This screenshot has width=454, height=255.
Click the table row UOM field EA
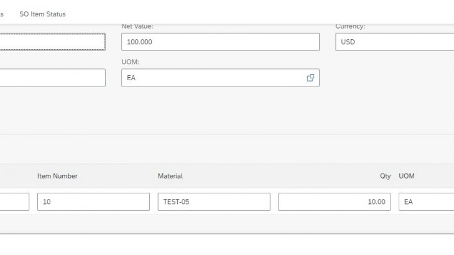(426, 202)
